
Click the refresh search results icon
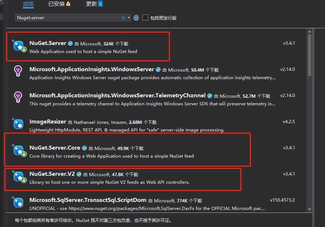[x=136, y=18]
